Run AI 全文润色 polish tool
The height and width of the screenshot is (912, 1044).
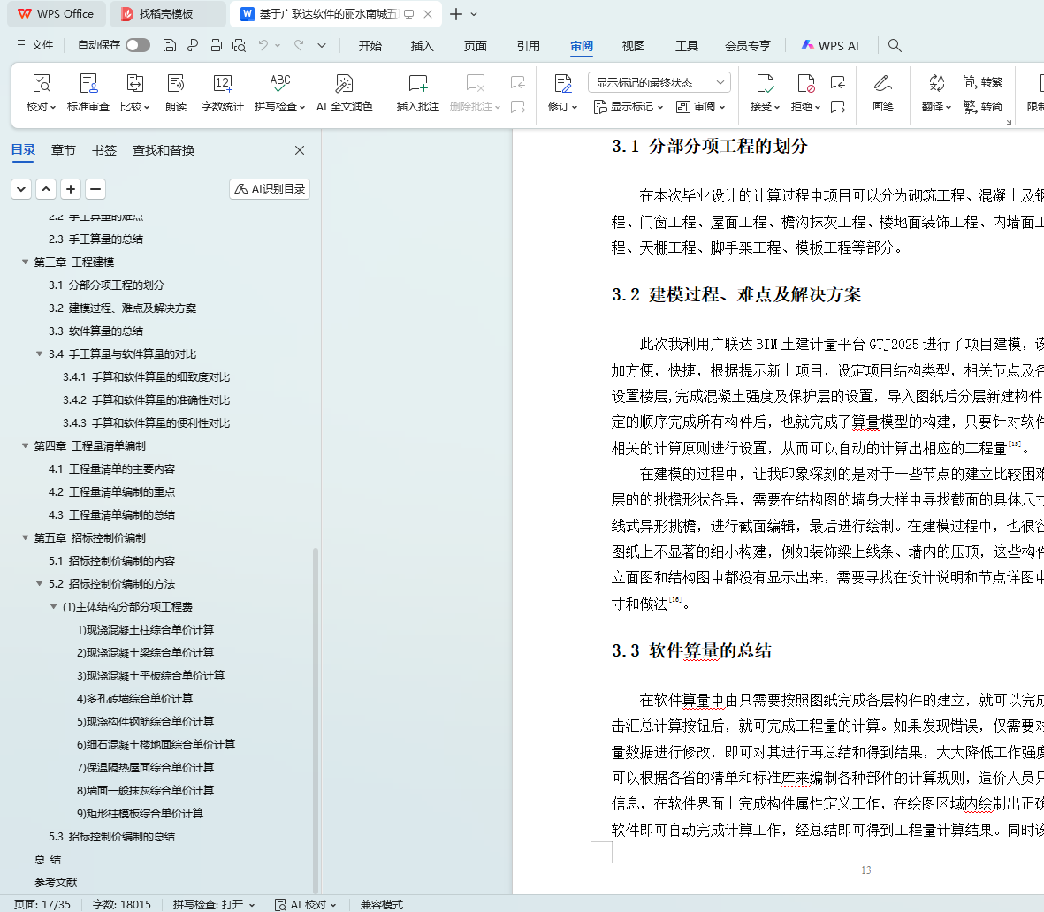tap(344, 85)
